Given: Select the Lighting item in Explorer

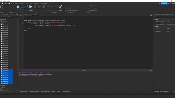Looking at the screenshot, I should click(x=3, y=87).
